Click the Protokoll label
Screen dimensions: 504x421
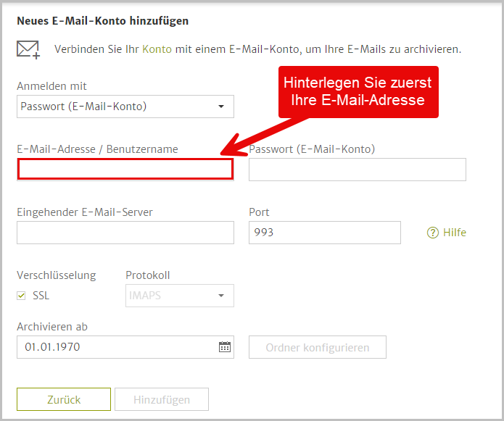point(147,275)
